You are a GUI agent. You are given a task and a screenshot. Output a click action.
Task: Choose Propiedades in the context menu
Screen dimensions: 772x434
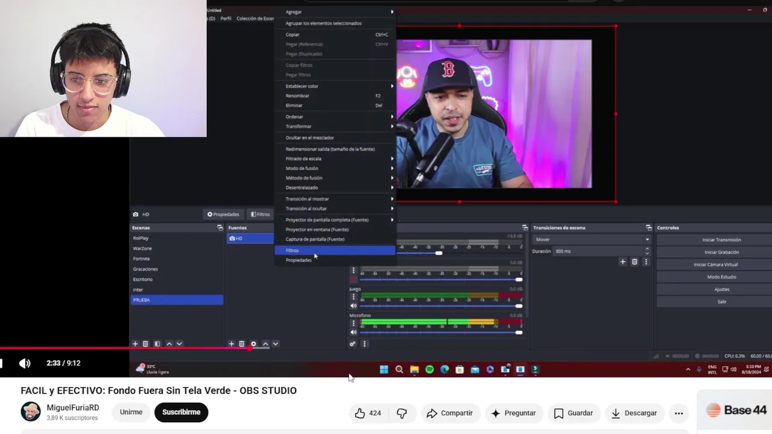tap(335, 260)
